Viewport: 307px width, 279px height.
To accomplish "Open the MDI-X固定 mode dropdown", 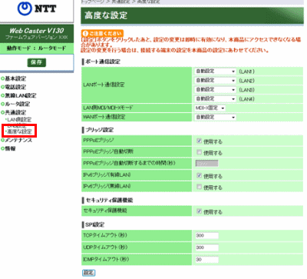I will [x=210, y=108].
